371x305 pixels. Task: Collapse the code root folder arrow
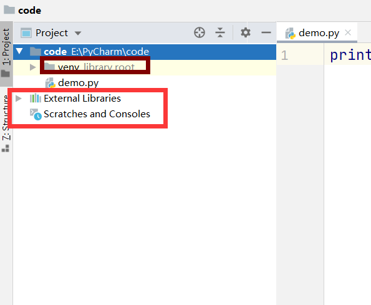[x=19, y=51]
